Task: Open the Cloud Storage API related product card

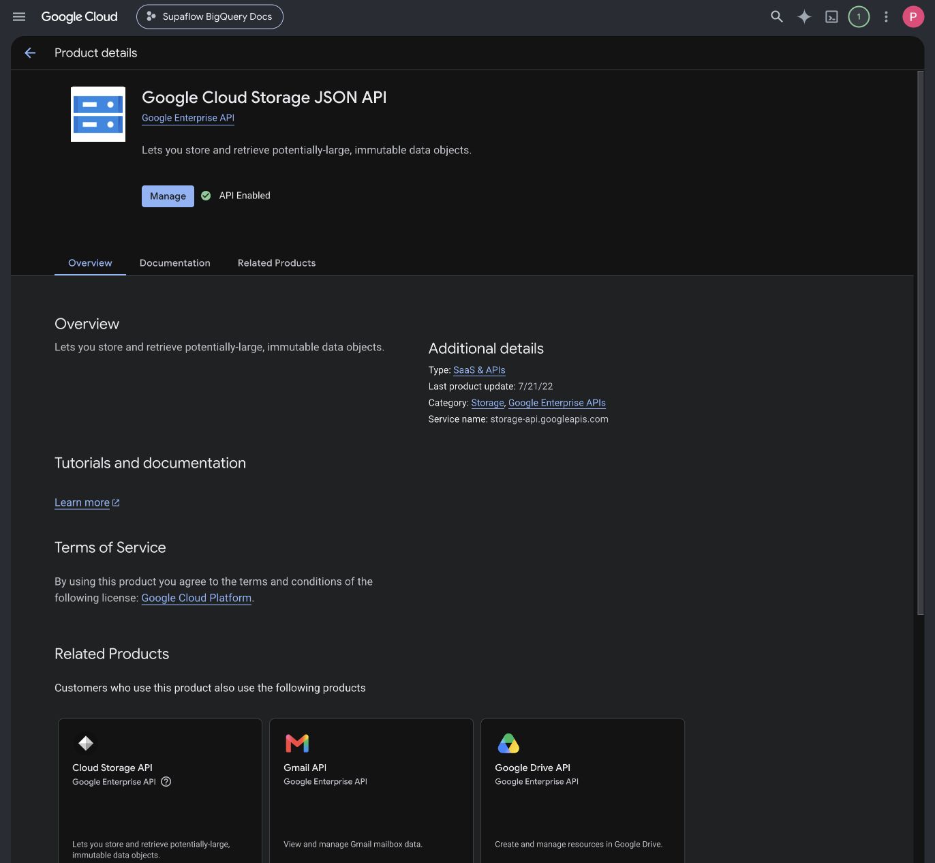Action: pos(160,791)
